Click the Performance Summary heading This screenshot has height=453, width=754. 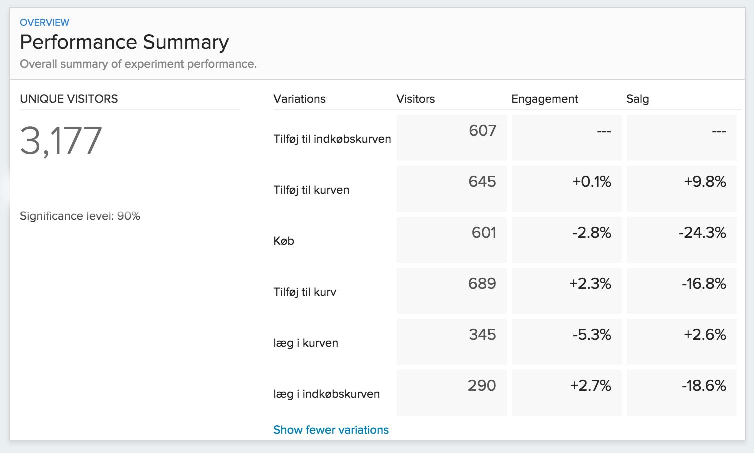tap(124, 42)
